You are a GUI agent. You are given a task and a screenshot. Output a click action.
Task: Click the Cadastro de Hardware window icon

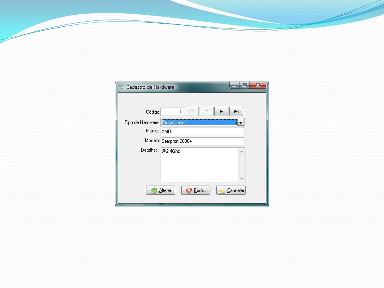[121, 87]
